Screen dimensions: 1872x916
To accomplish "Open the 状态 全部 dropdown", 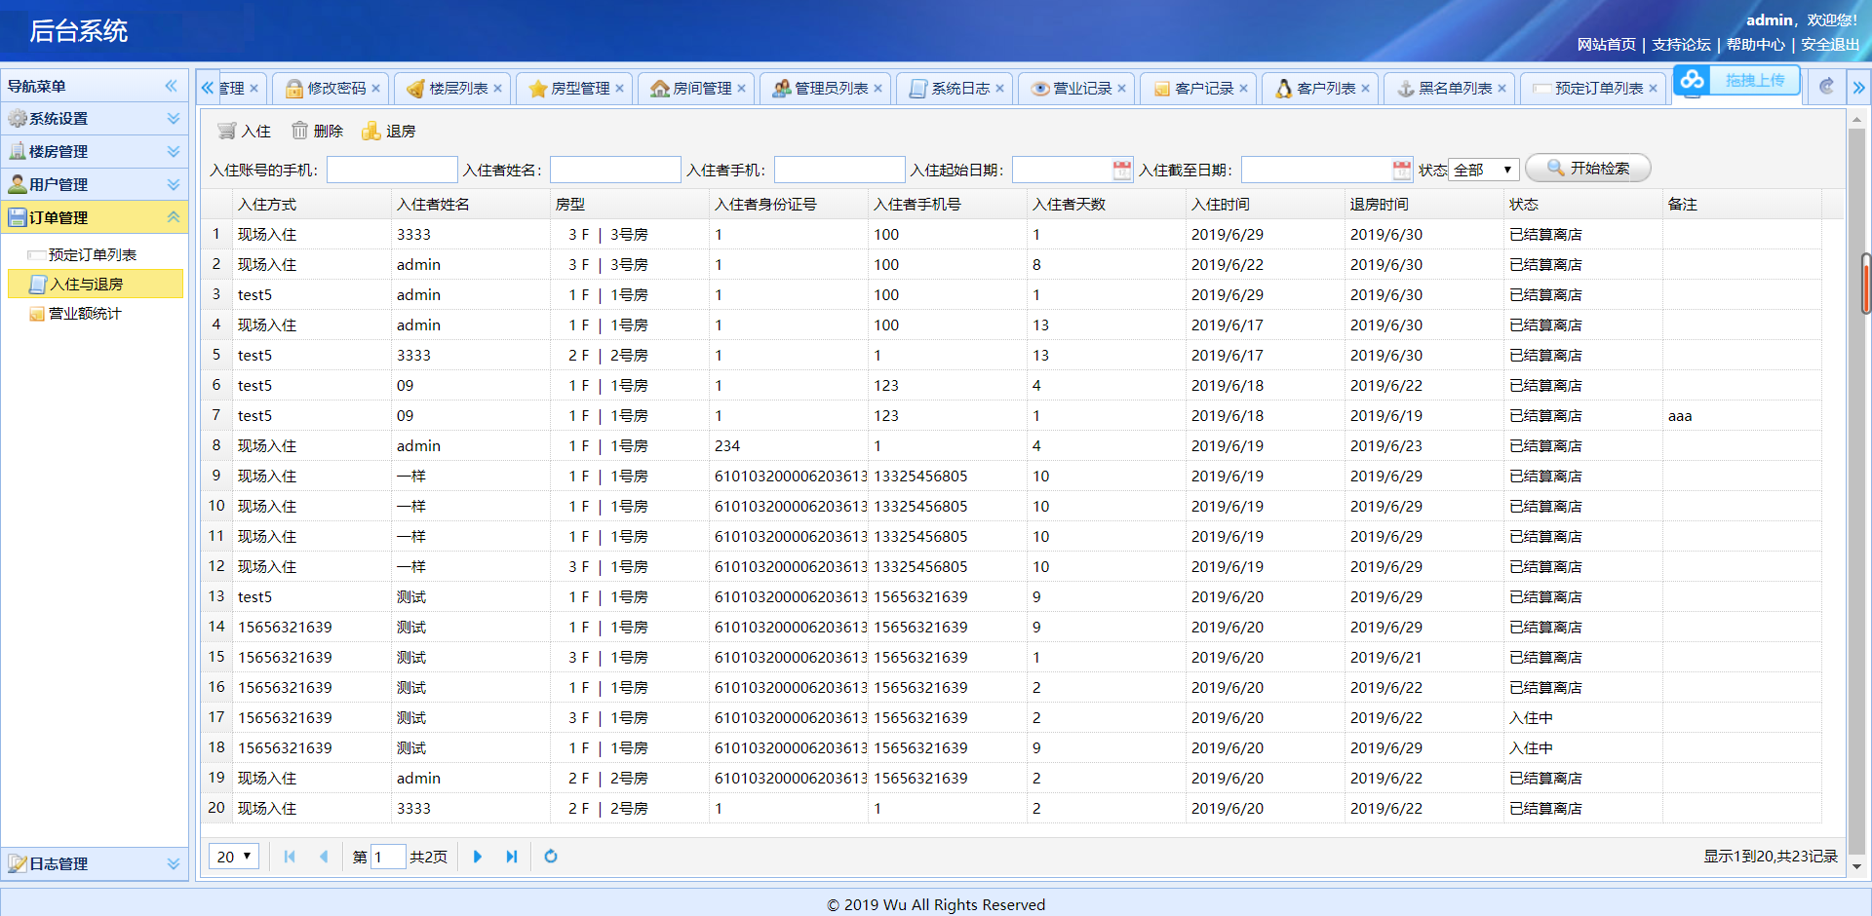I will (1483, 170).
